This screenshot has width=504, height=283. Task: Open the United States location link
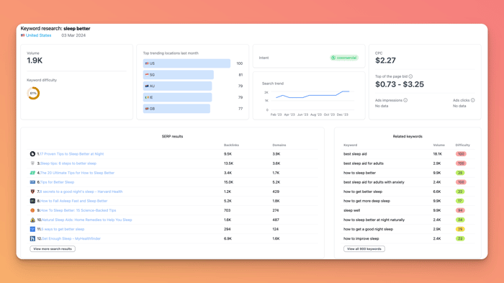38,35
